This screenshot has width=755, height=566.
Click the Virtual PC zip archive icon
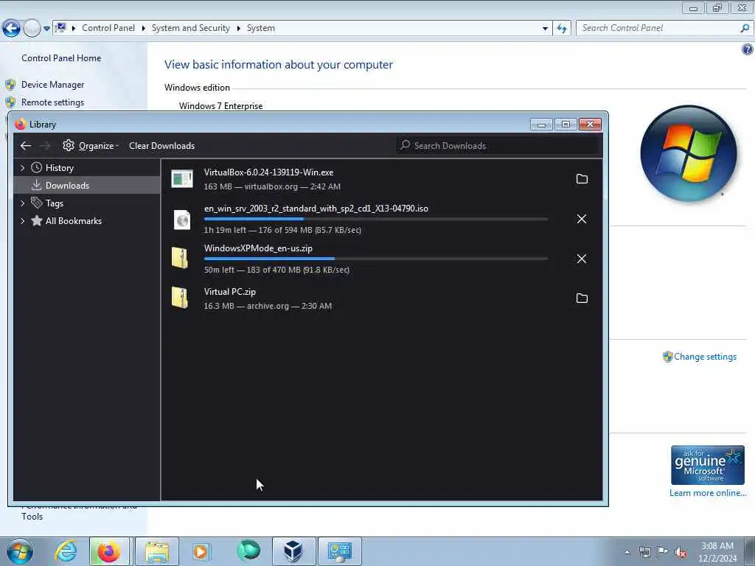pyautogui.click(x=180, y=298)
